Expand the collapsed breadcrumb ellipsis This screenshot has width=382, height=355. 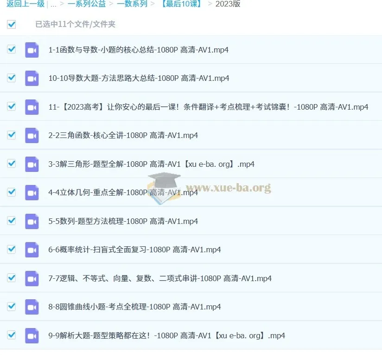click(x=53, y=4)
